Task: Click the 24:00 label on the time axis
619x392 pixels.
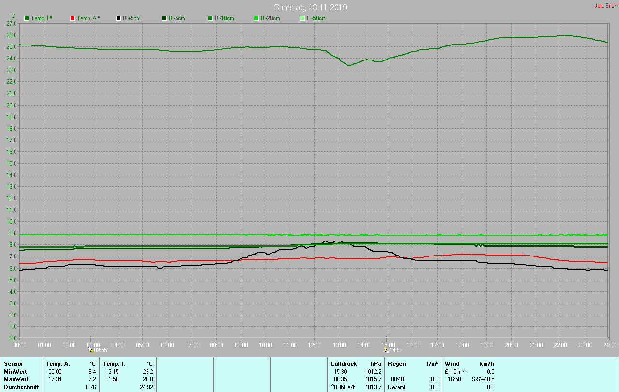Action: 609,345
